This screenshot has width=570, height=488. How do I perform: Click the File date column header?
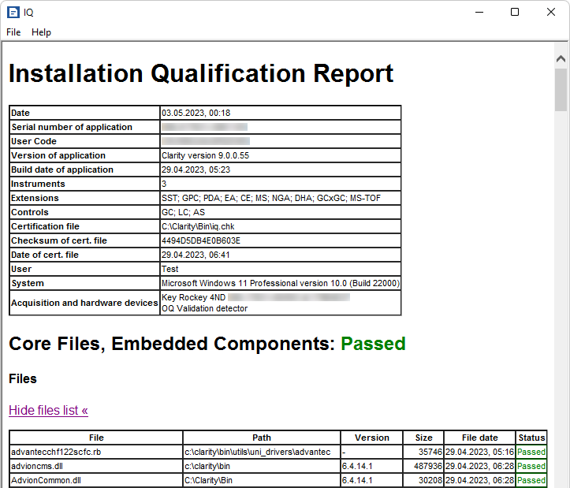tap(480, 438)
